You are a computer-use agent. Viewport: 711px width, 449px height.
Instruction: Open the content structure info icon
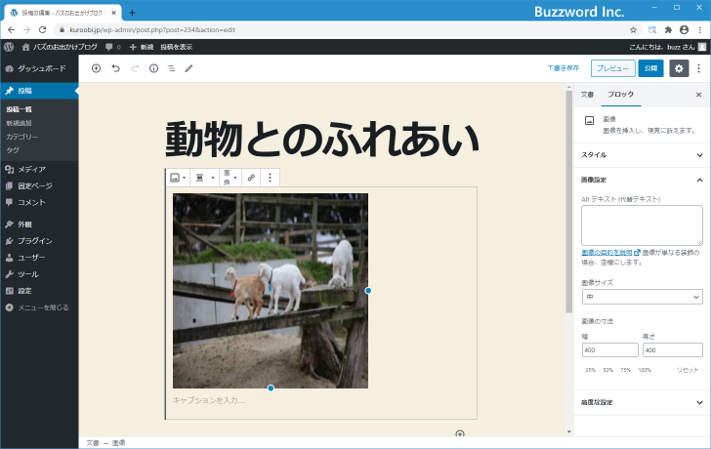point(153,68)
